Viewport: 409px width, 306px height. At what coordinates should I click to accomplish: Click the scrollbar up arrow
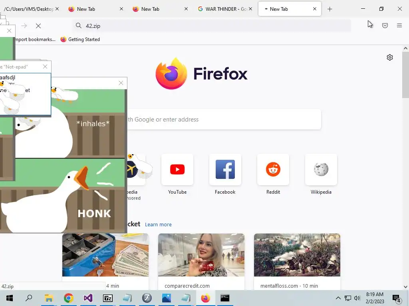point(405,48)
